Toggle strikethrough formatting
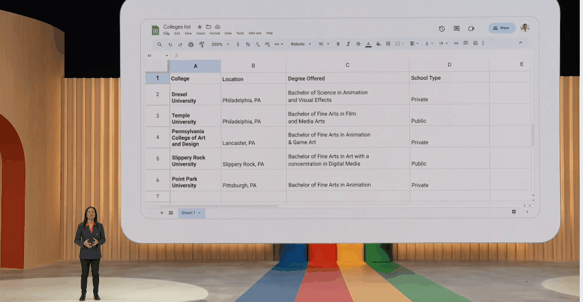583x302 pixels. [x=358, y=44]
